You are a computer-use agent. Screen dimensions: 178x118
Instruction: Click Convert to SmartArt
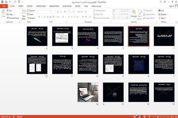[x=102, y=18]
